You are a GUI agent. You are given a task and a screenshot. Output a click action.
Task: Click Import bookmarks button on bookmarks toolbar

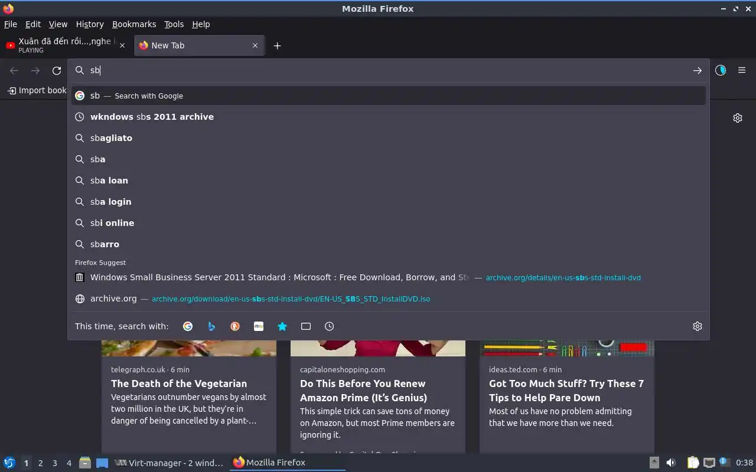(37, 90)
